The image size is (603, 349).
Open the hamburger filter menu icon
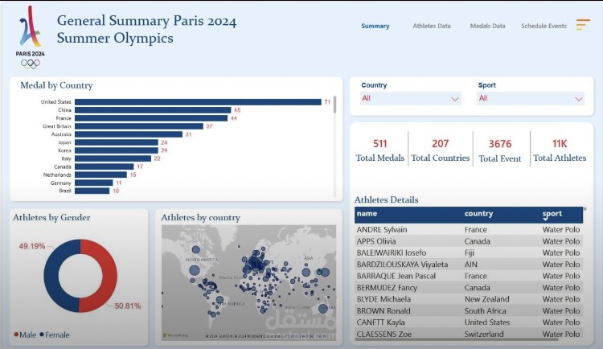pyautogui.click(x=583, y=25)
